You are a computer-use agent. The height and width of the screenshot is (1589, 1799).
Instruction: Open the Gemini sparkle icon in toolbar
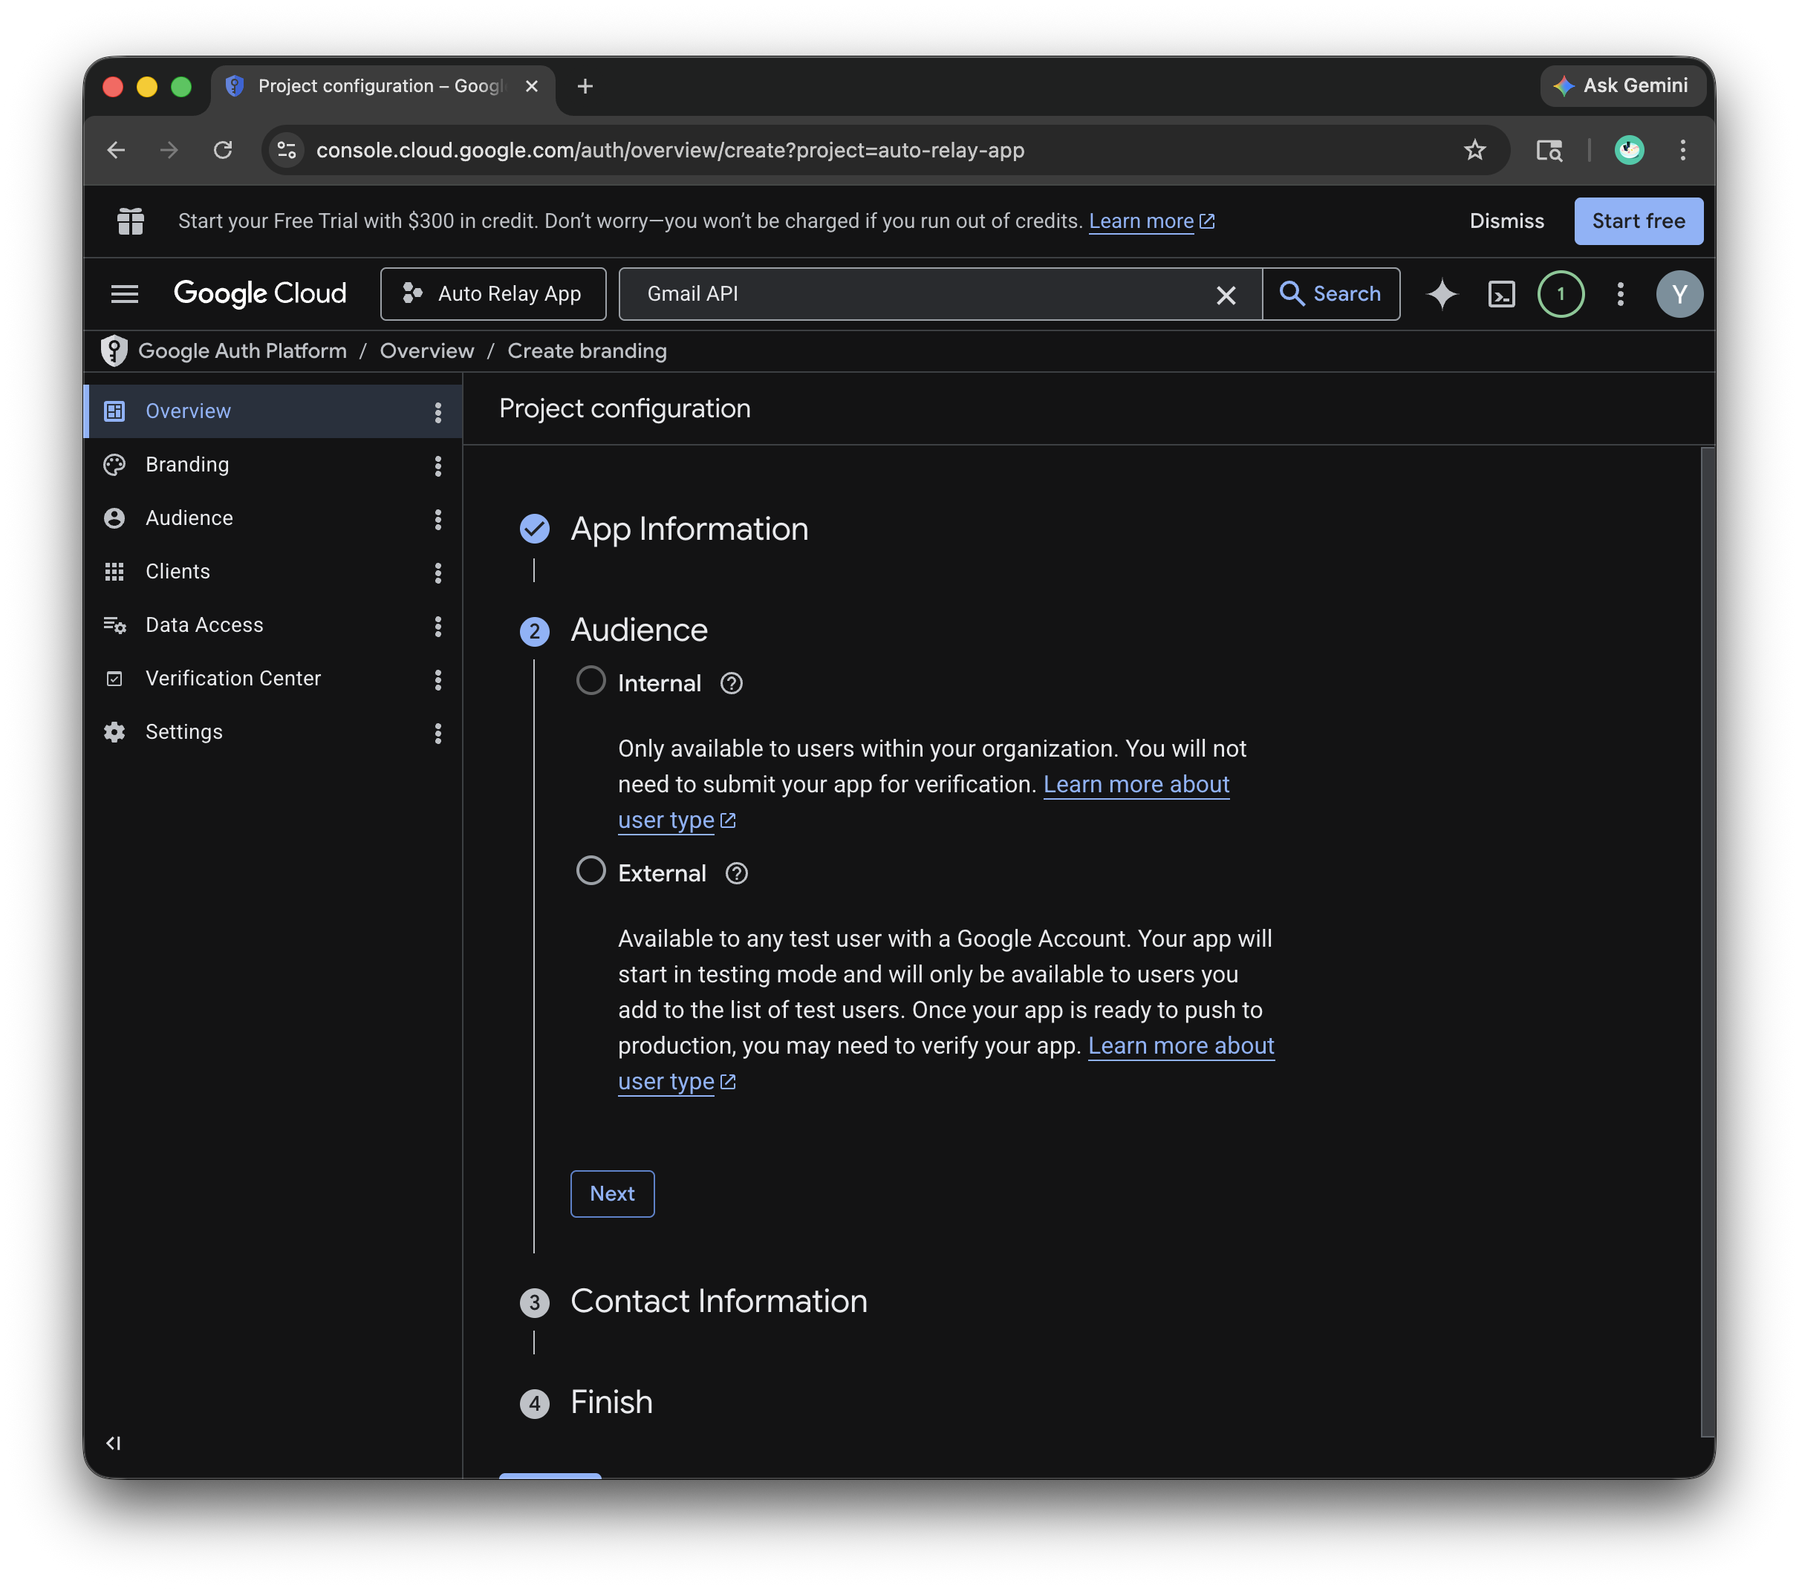[1441, 294]
